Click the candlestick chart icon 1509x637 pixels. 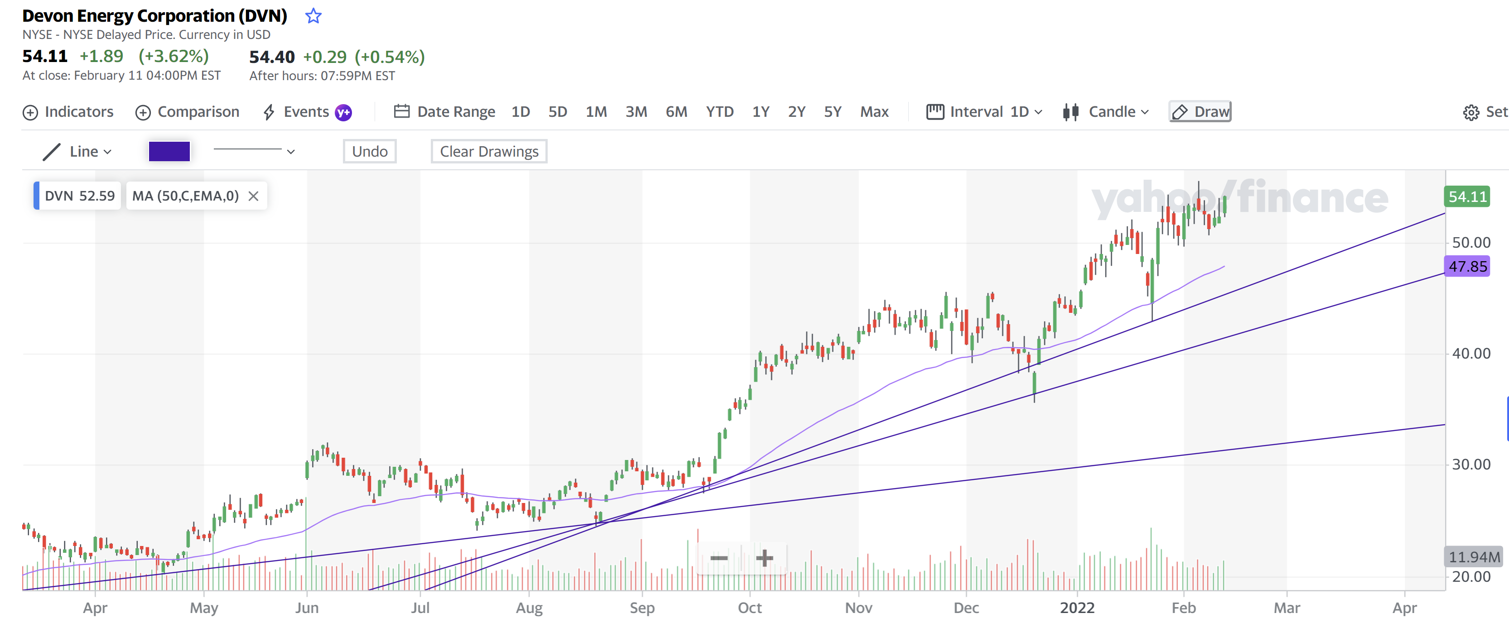pyautogui.click(x=1071, y=112)
